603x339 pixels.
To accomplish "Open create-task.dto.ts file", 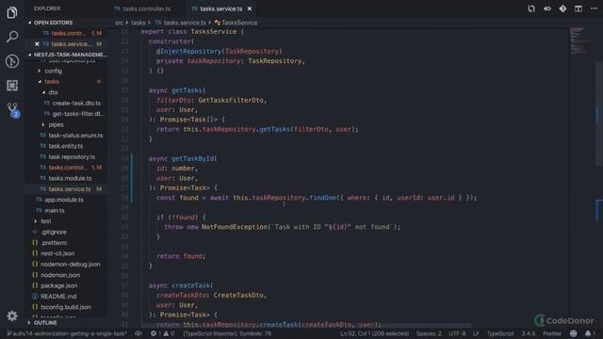I will pyautogui.click(x=76, y=103).
